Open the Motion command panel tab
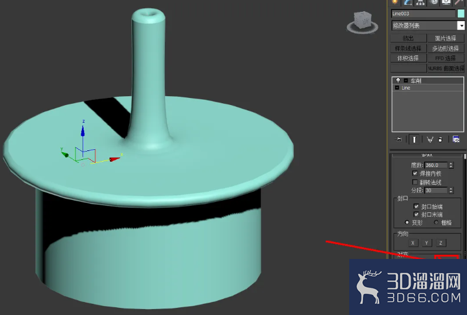 pos(433,2)
